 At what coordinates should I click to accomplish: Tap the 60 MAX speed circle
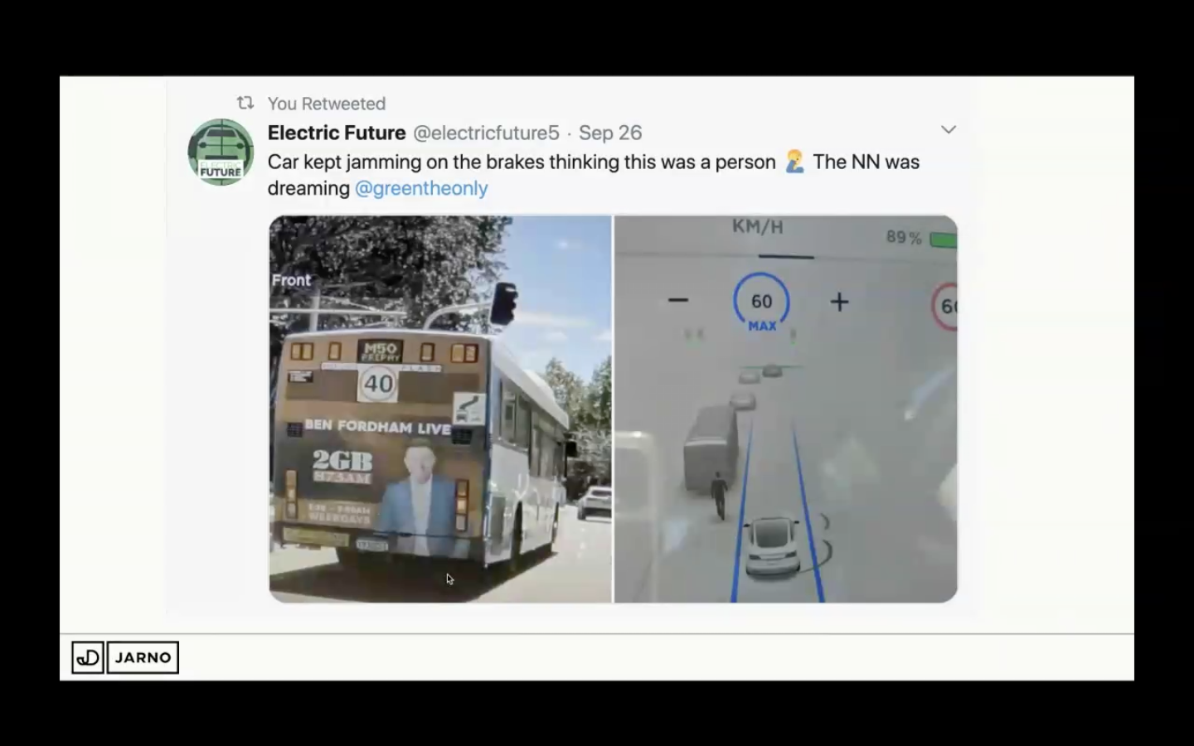click(762, 303)
